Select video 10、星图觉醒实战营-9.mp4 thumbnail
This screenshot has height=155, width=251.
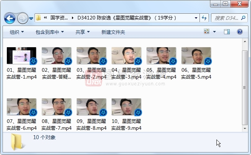[126, 107]
